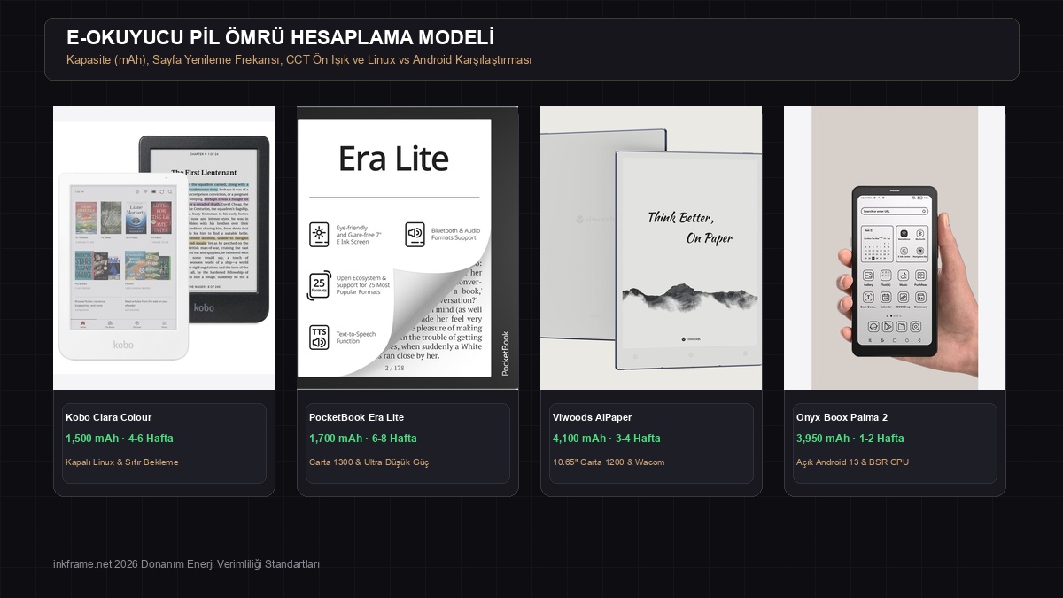Select the PocketBook Era Lite title

coord(356,417)
